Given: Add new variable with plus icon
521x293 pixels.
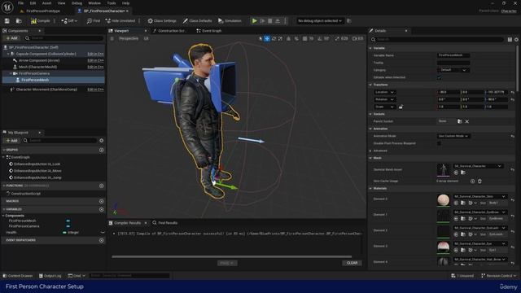Looking at the screenshot, I should click(101, 209).
